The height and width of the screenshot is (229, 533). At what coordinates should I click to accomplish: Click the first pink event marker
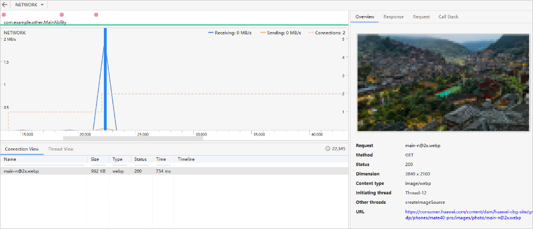click(5, 14)
